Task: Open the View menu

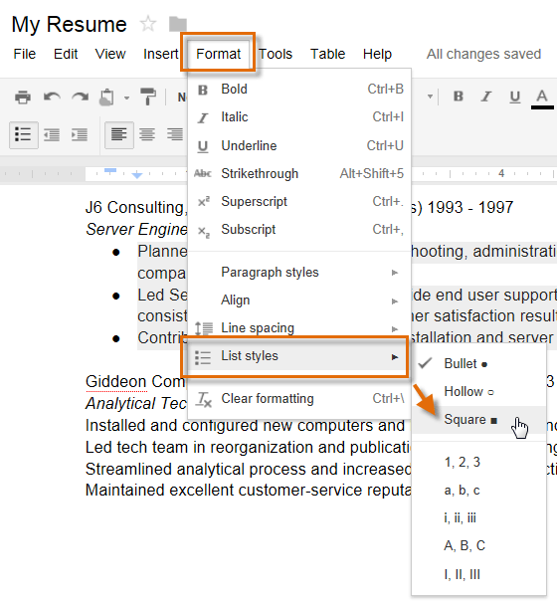Action: click(110, 54)
